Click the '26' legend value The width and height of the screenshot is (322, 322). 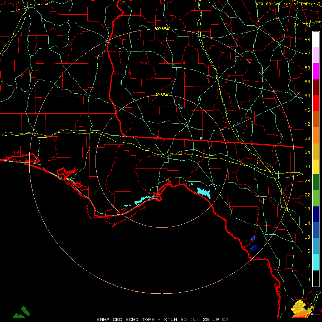point(307,181)
